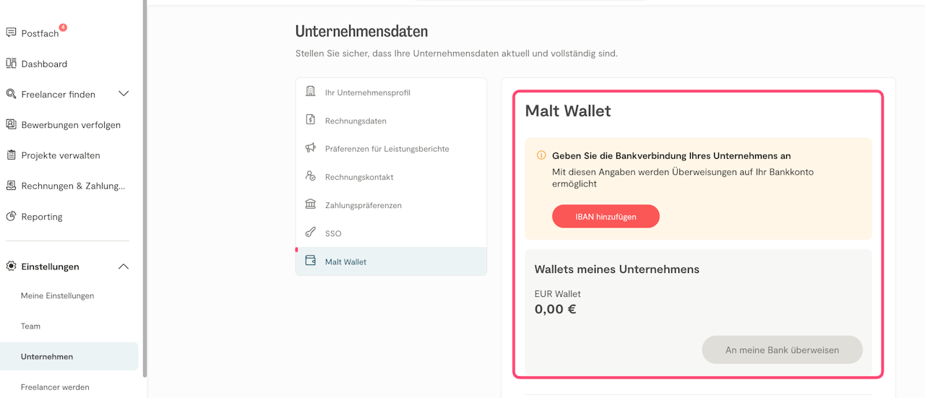Viewport: 925px width, 398px height.
Task: Click the Bewerbungen verfolgen icon
Action: (x=11, y=124)
